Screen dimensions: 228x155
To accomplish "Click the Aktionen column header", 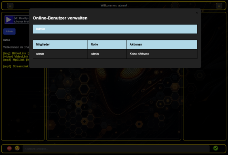I will (x=162, y=44).
